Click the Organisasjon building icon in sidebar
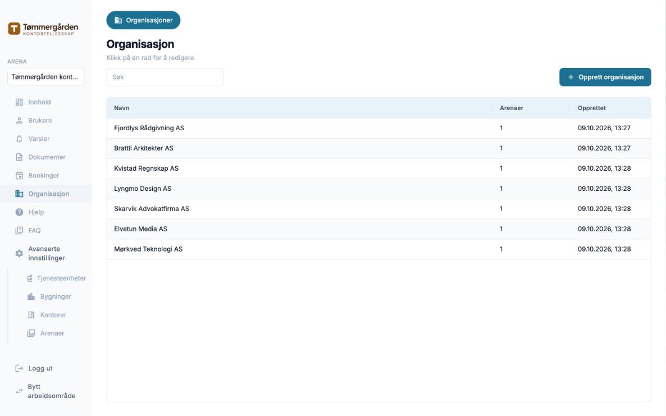The image size is (666, 416). tap(19, 194)
